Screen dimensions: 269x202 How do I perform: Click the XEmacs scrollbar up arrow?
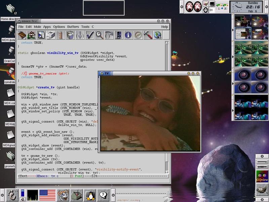(x=167, y=43)
